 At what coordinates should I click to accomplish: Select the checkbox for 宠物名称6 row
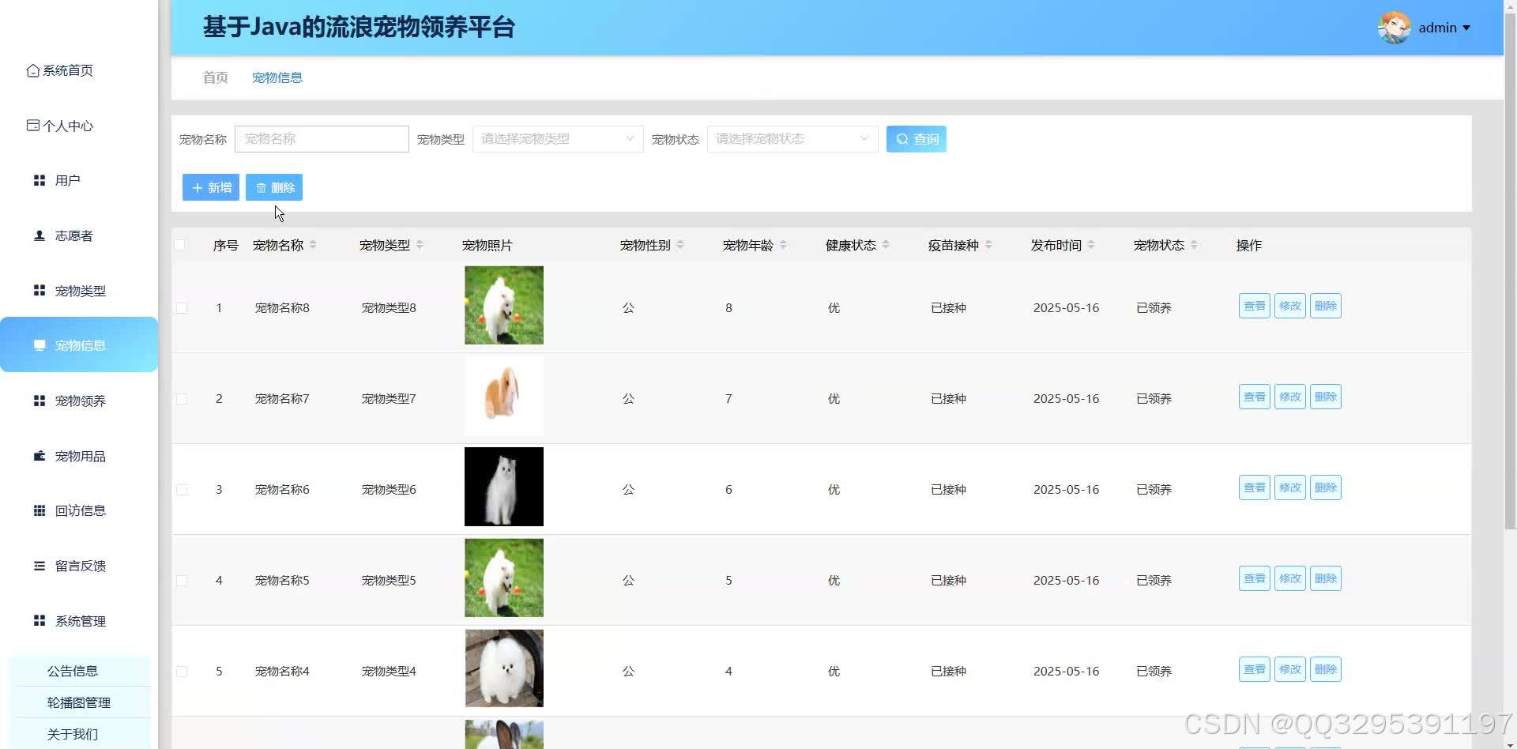(x=182, y=489)
